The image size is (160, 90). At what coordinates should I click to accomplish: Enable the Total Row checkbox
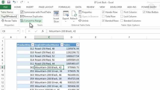pos(103,16)
